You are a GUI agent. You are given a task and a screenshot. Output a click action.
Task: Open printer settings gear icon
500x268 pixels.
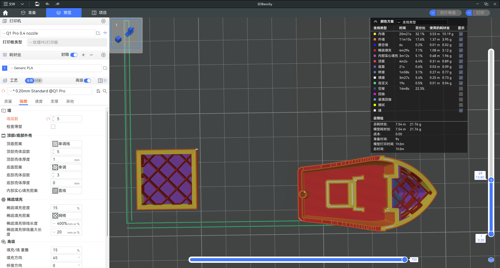103,21
